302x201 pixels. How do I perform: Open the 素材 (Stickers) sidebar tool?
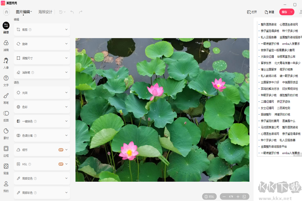6,133
